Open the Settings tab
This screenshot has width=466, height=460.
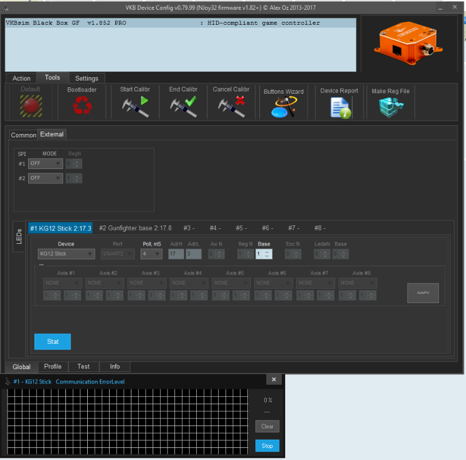(87, 78)
